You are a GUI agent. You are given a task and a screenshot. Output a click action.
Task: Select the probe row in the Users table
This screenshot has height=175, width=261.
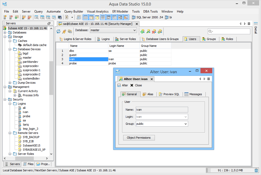[x=113, y=63]
